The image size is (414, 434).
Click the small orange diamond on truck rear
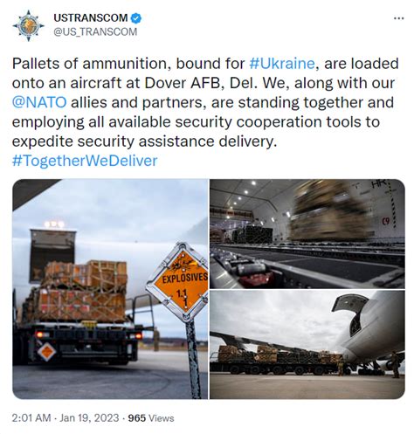pos(46,352)
